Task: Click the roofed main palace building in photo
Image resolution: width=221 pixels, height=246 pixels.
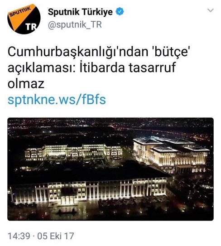Action: coord(171,153)
